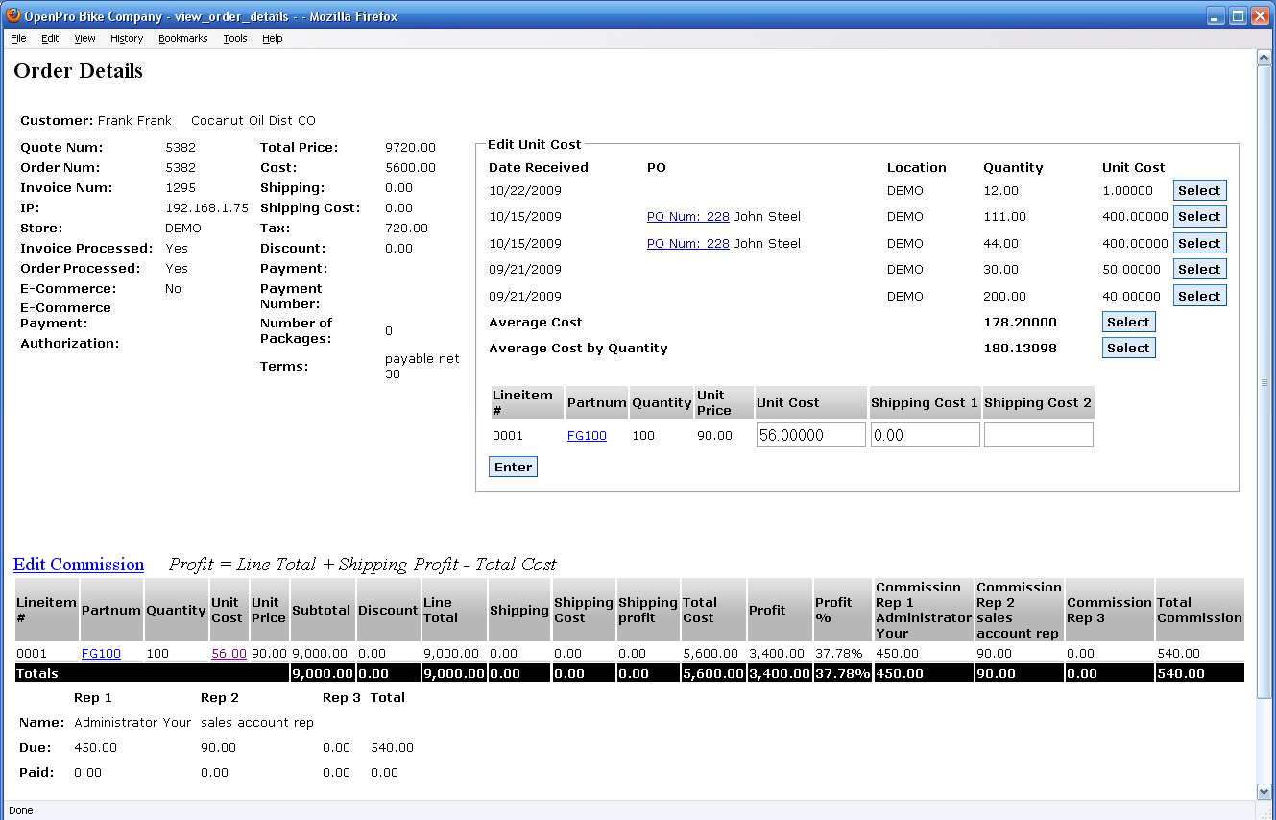Click the scroll down arrow on scrollbar

pos(1264,791)
